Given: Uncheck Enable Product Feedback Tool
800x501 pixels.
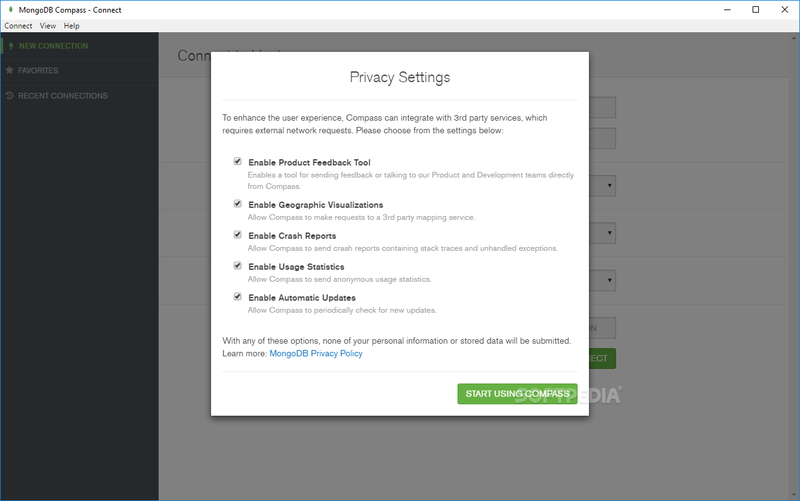Looking at the screenshot, I should point(238,161).
